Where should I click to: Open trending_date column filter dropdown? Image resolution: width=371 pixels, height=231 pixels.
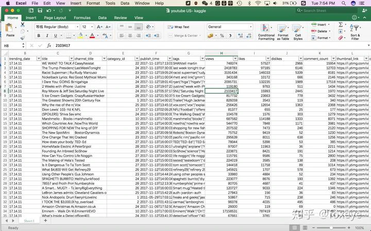pos(39,59)
